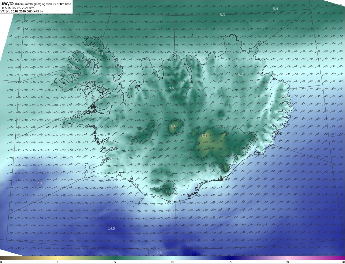Click the colorbar tick label 50
Screen dimensions: 345x264
pos(343,262)
